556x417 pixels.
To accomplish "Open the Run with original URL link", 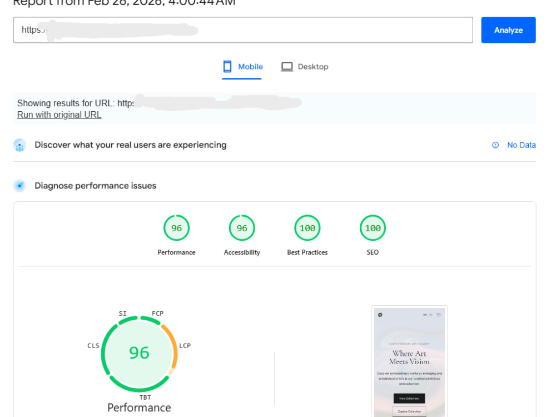I will 59,115.
